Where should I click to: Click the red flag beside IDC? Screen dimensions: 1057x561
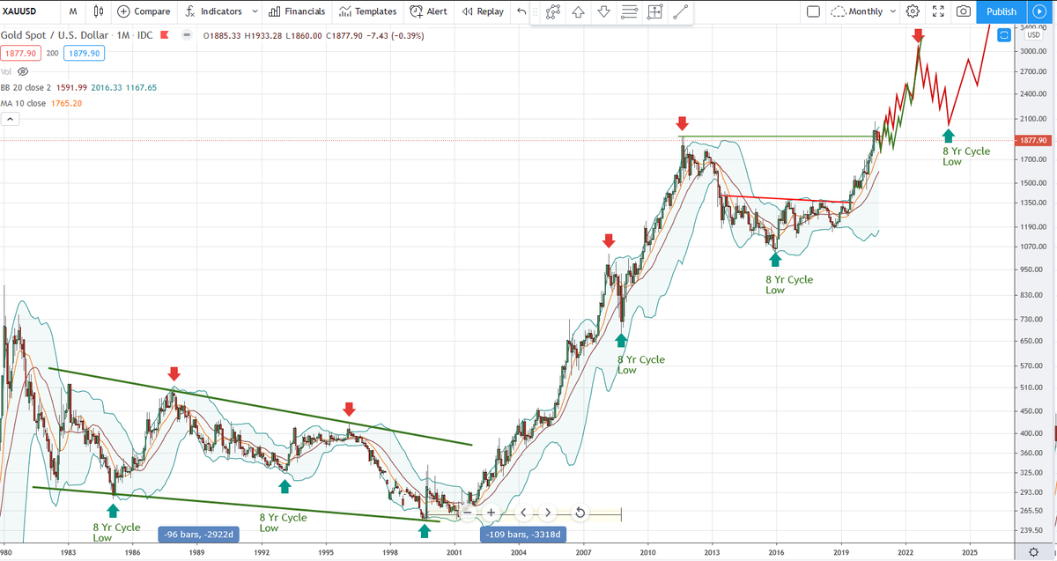[x=166, y=36]
